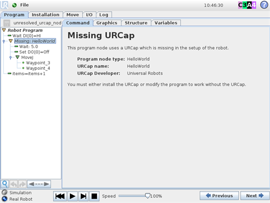The width and height of the screenshot is (270, 203).
Task: Select the MoveJ node
Action: pos(27,57)
